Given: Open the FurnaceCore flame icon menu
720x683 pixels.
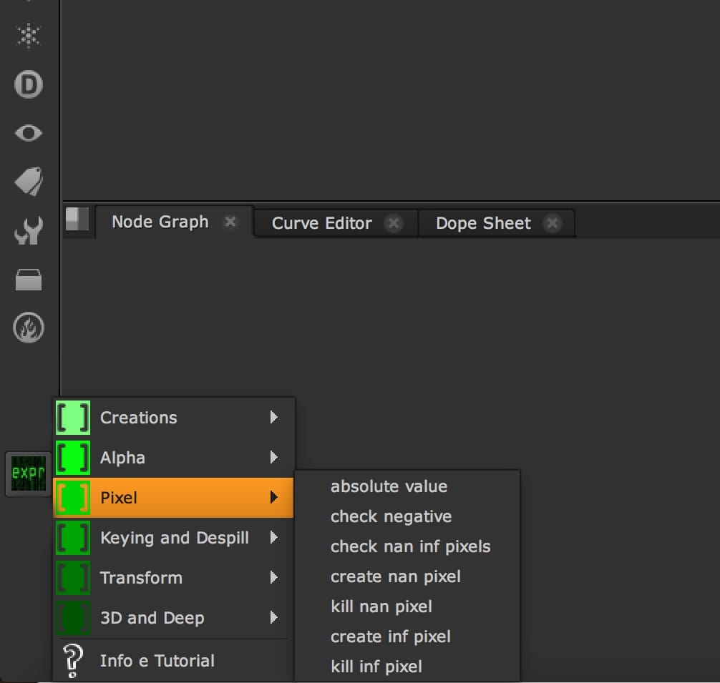Looking at the screenshot, I should (x=29, y=328).
